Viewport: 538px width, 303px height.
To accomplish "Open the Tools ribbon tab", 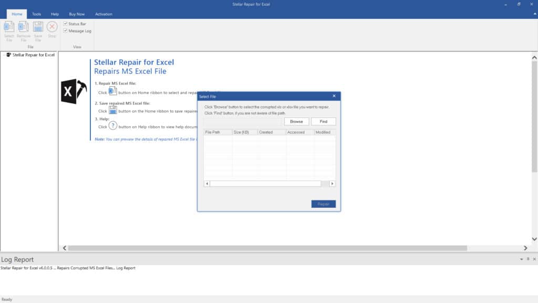I will pyautogui.click(x=36, y=14).
